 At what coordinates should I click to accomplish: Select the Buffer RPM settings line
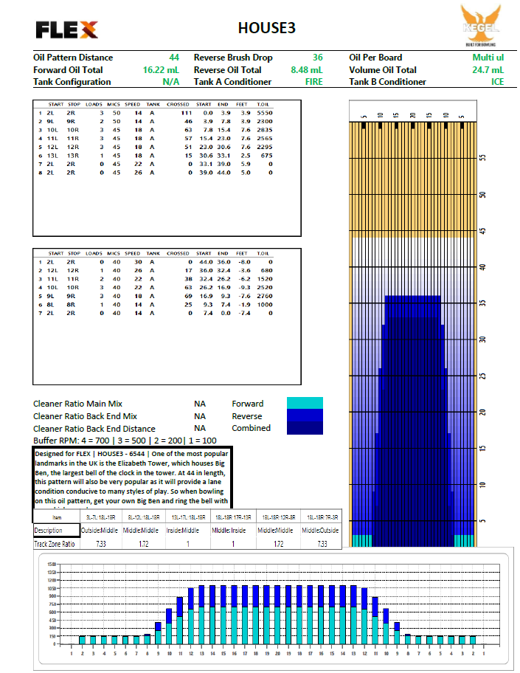point(125,441)
